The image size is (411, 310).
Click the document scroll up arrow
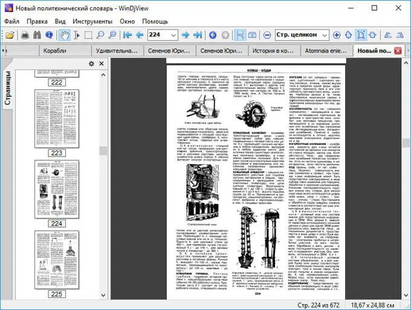[406, 63]
